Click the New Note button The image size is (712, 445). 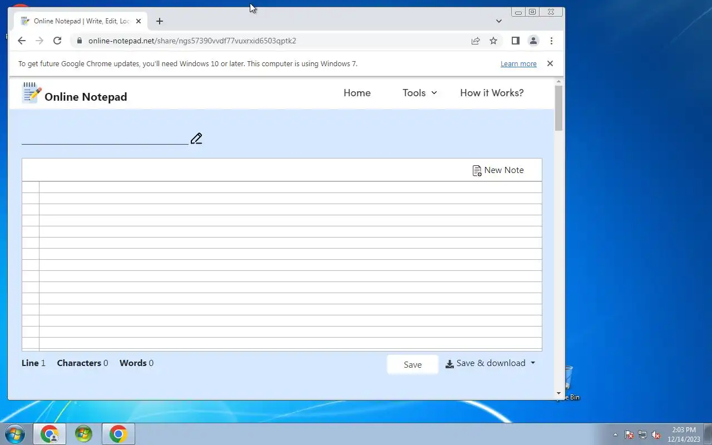(x=498, y=170)
